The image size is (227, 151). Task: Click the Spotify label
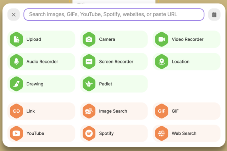[106, 133]
